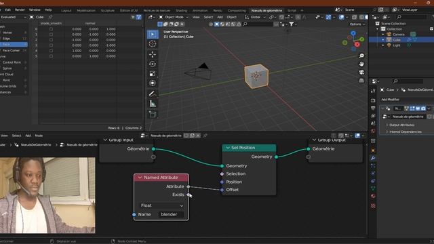Switch to the Animation workspace tab

tap(200, 11)
